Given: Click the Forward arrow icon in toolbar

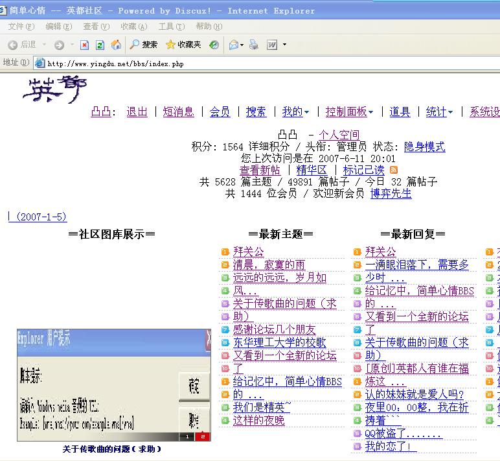Looking at the screenshot, I should click(x=59, y=45).
